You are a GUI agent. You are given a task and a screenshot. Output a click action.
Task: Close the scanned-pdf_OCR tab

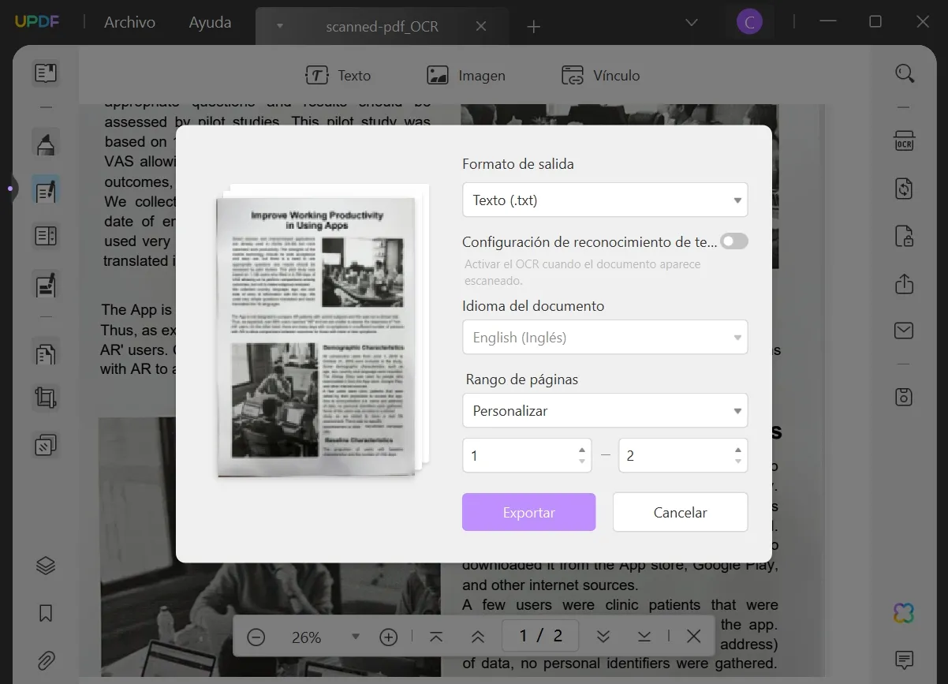[x=481, y=26]
